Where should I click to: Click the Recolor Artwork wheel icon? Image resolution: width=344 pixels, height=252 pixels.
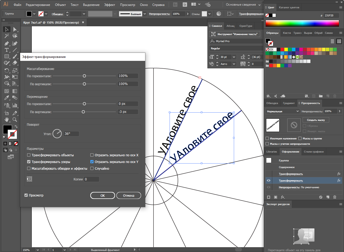click(x=219, y=14)
